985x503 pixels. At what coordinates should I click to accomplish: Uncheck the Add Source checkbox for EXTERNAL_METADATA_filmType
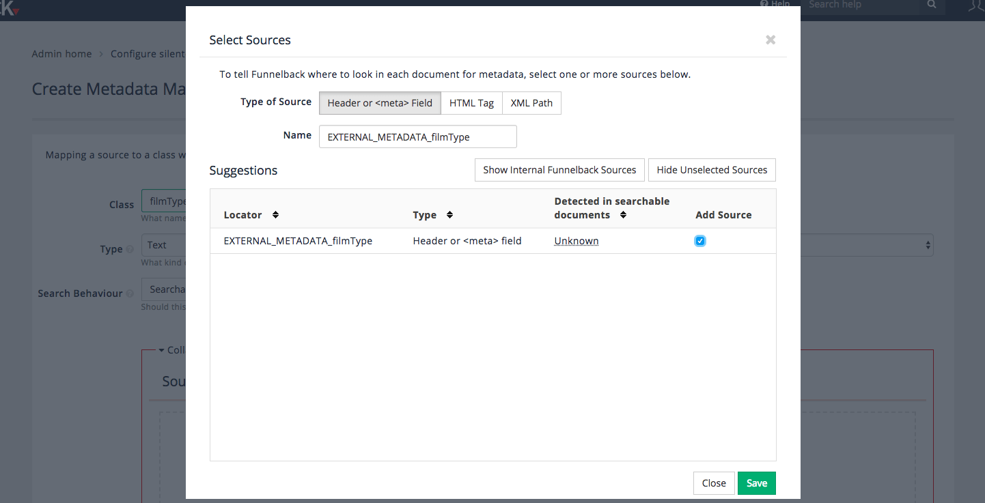click(699, 240)
